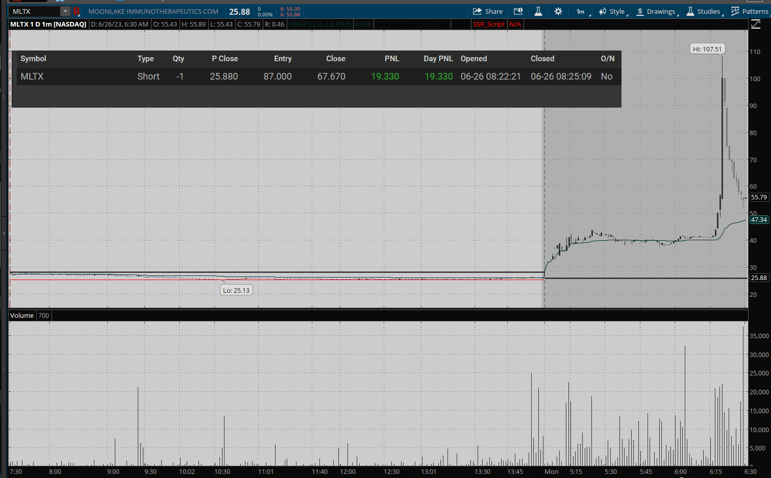Image resolution: width=771 pixels, height=478 pixels.
Task: Click the Volume study label
Action: [x=22, y=315]
